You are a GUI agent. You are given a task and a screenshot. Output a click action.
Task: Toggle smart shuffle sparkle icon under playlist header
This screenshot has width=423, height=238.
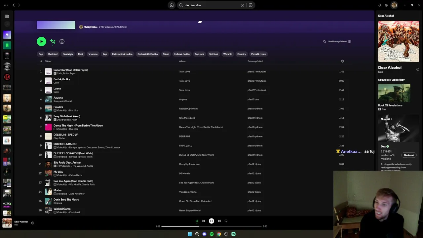coord(53,41)
